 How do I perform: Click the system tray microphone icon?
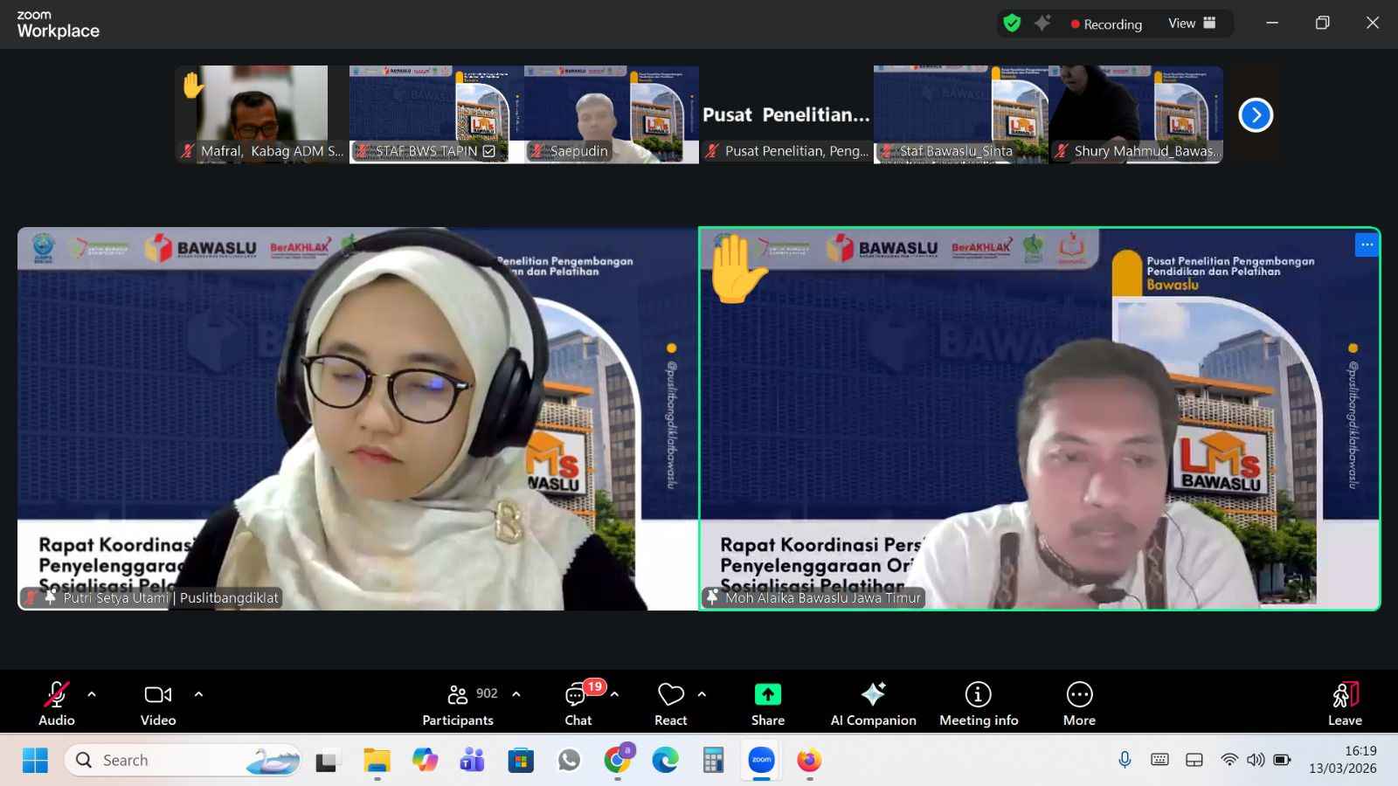click(1125, 760)
